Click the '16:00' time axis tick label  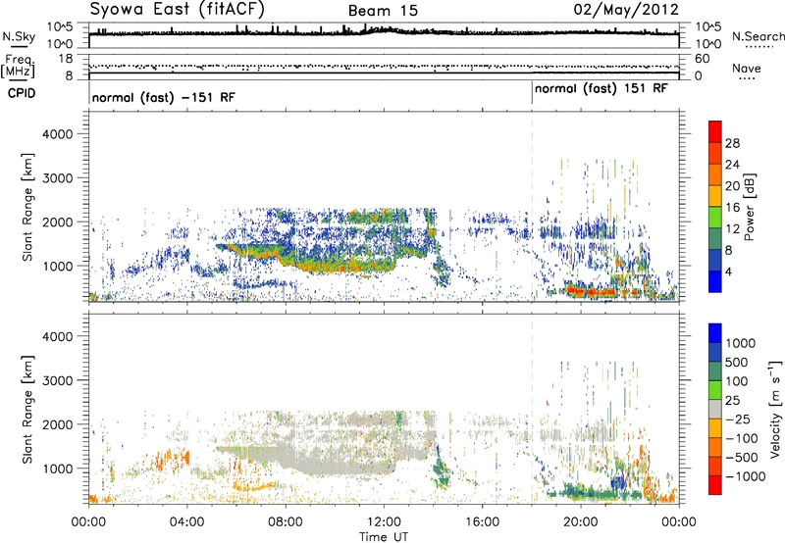tap(482, 522)
